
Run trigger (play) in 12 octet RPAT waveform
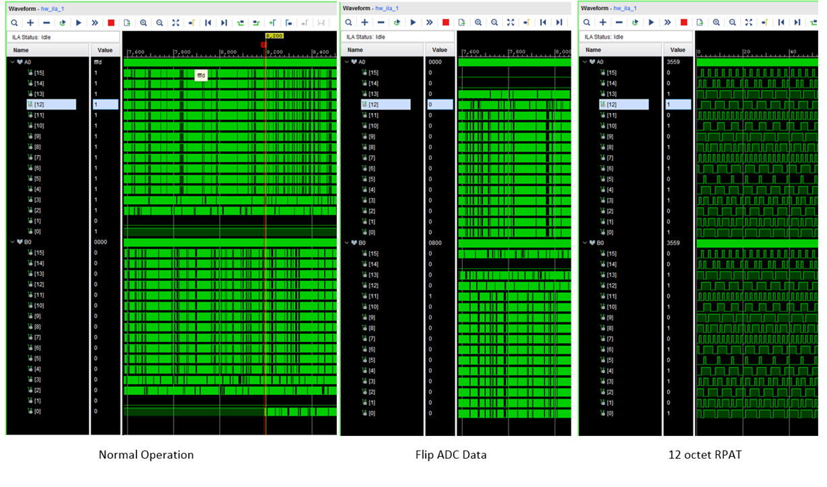[x=652, y=22]
